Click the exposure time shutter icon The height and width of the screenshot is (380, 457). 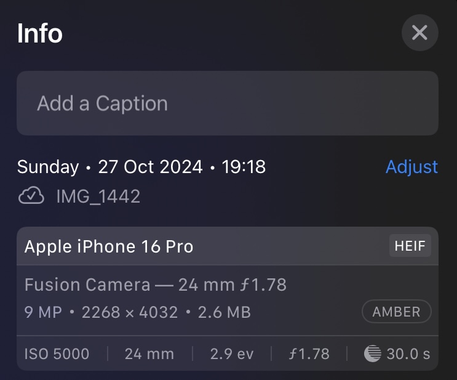(373, 354)
